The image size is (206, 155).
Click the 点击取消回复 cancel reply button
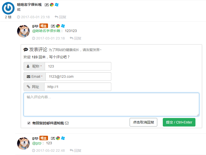[143, 122]
